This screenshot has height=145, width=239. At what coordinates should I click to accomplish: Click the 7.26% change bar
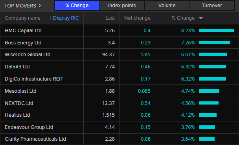tap(214, 42)
